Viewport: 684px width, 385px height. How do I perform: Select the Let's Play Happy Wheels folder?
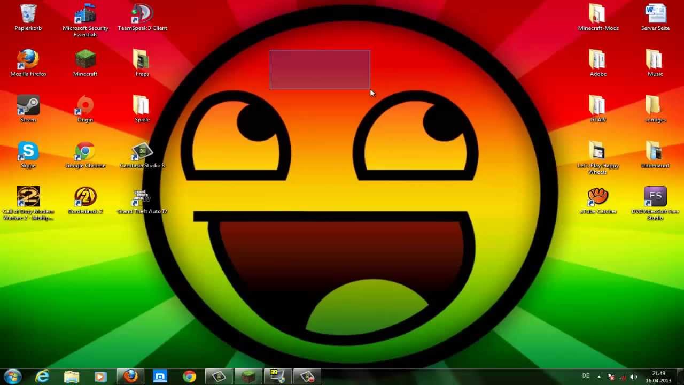tap(598, 158)
